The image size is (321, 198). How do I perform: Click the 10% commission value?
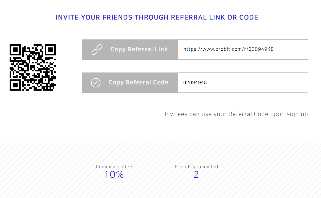[x=114, y=175]
